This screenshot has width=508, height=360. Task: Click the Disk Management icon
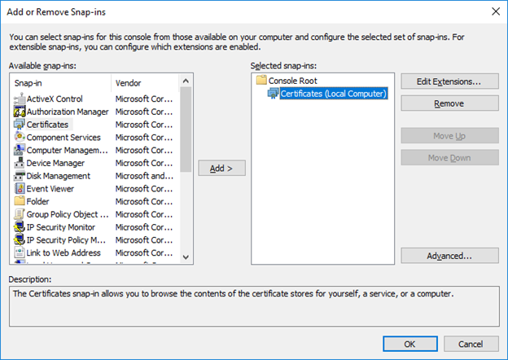(x=20, y=176)
